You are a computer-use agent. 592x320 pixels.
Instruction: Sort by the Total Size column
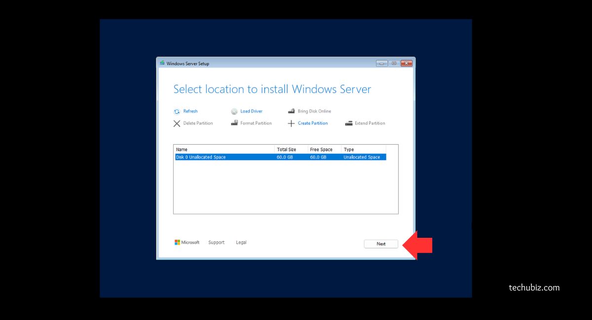(x=291, y=149)
